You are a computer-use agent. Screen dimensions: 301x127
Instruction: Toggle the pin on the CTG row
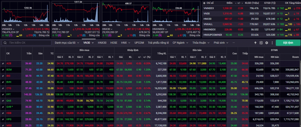click(x=3, y=88)
